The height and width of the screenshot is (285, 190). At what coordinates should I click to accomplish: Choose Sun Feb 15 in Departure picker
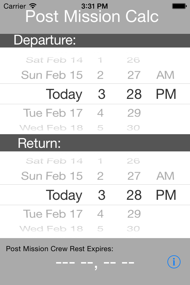point(52,75)
